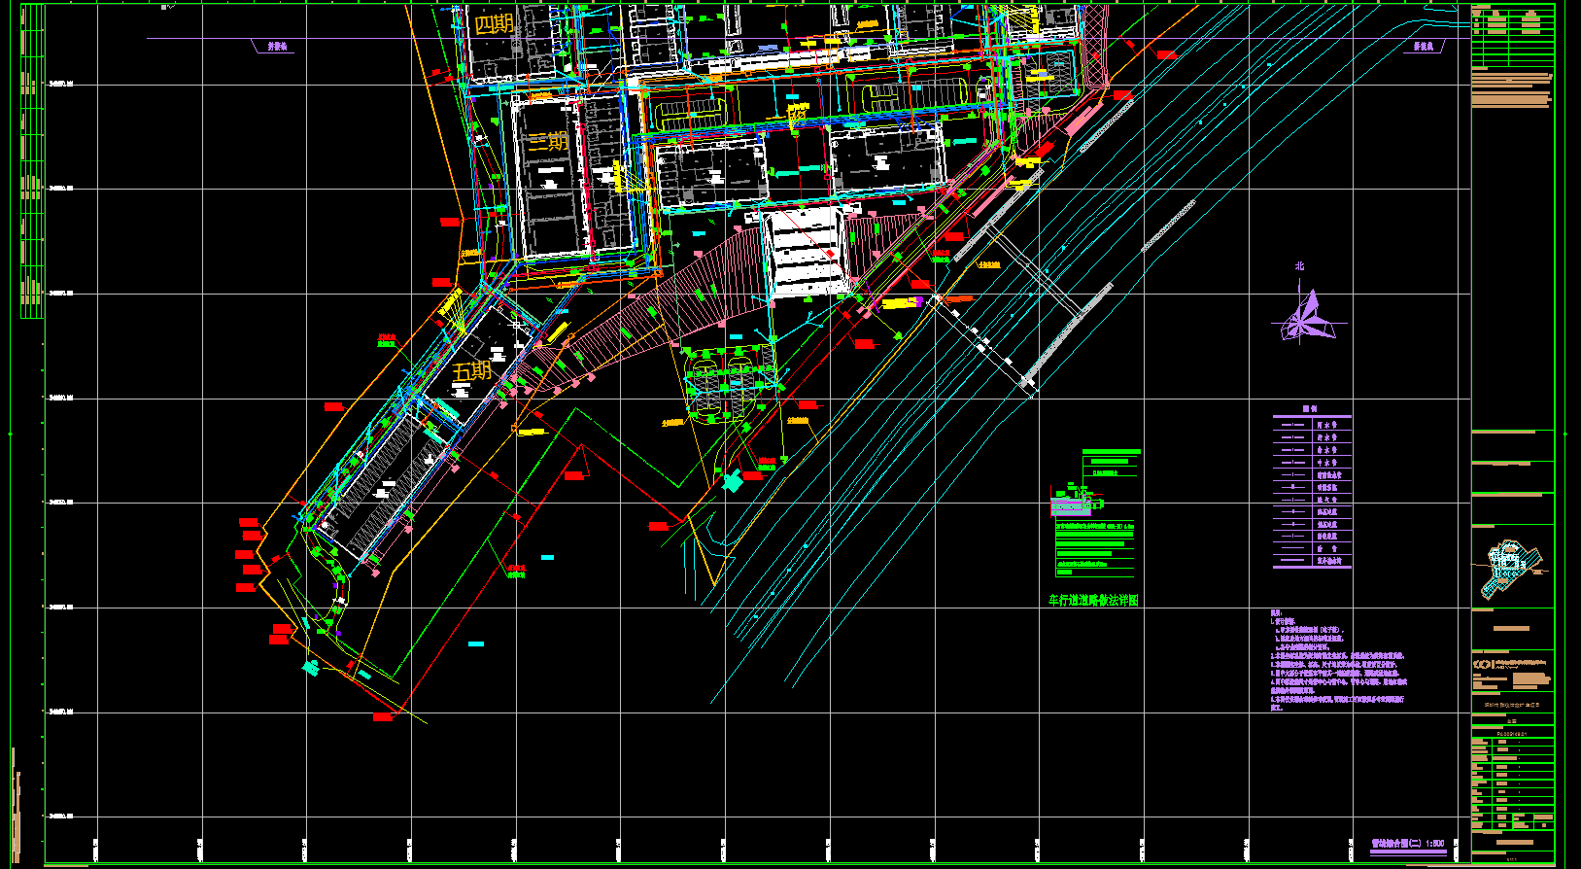Image resolution: width=1581 pixels, height=869 pixels.
Task: Click the company logo in title block
Action: click(x=1483, y=664)
